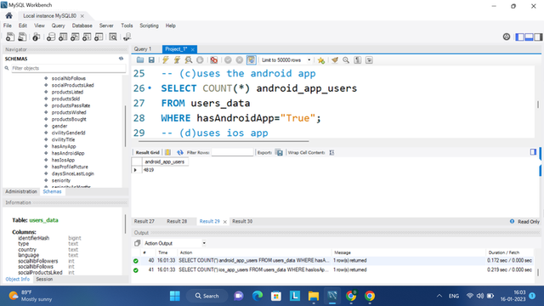Click the Filter objects field
The width and height of the screenshot is (544, 306).
(x=68, y=68)
